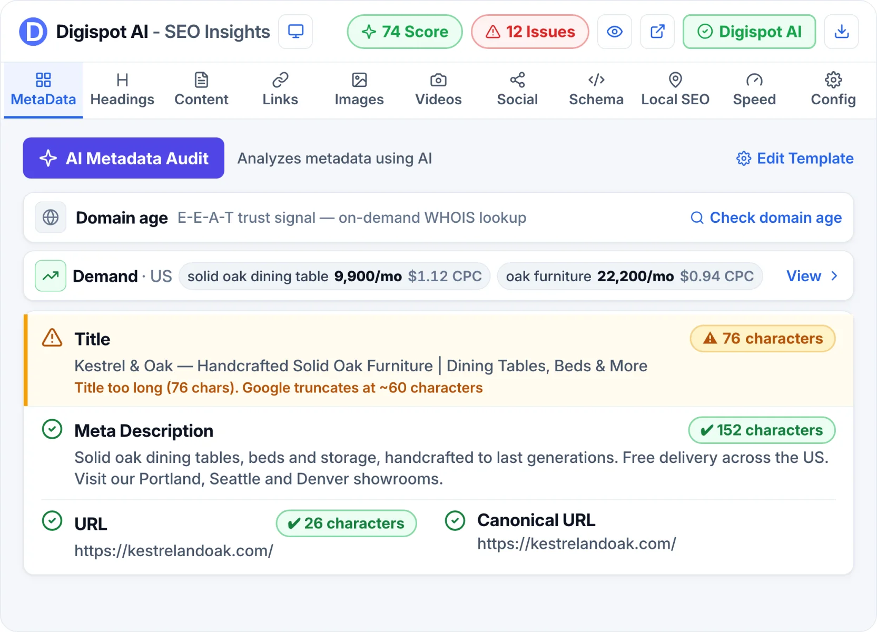Click the kestrelandoak.com link under URL

[174, 550]
